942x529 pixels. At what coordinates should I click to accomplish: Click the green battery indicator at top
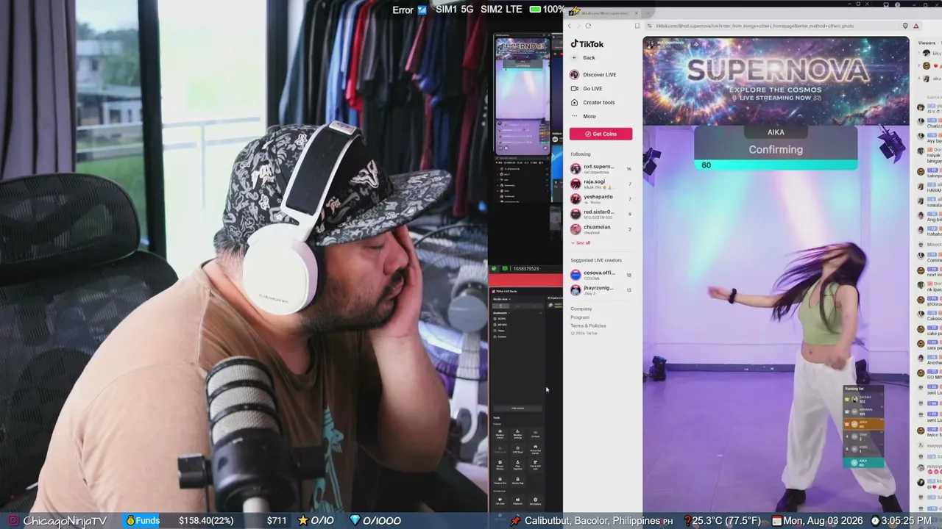pos(535,10)
